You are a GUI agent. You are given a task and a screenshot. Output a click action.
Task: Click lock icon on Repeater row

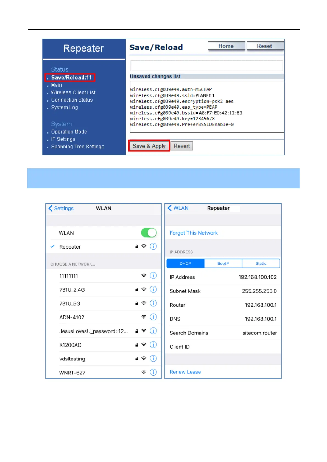point(137,246)
